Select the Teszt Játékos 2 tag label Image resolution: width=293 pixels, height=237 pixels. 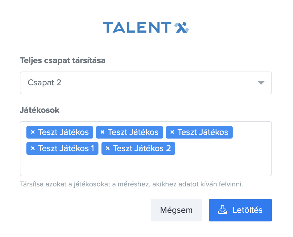[x=142, y=148]
